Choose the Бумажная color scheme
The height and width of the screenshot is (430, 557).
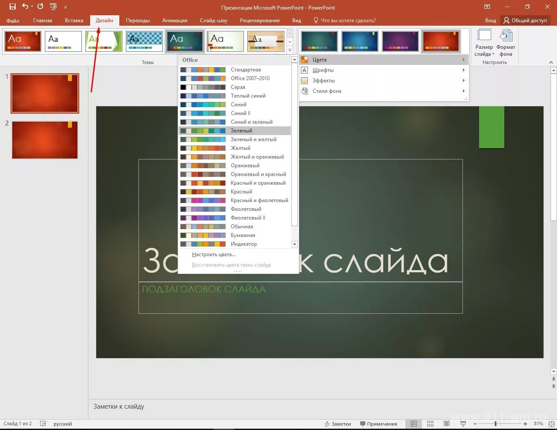[235, 235]
